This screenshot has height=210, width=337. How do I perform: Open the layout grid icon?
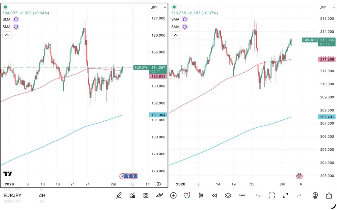(146, 195)
